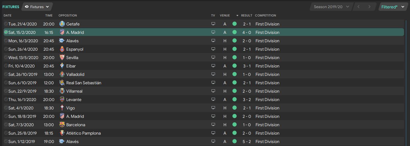This screenshot has height=146, width=410.
Task: Sort by the Competition column header
Action: tap(265, 15)
